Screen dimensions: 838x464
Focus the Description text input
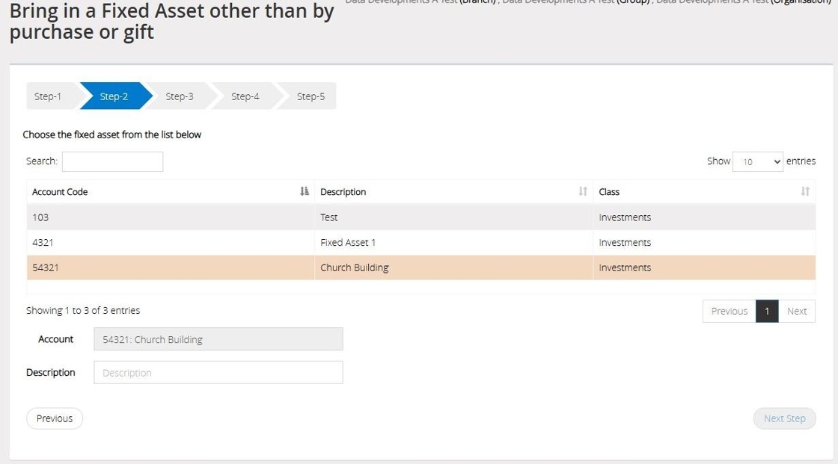click(218, 373)
